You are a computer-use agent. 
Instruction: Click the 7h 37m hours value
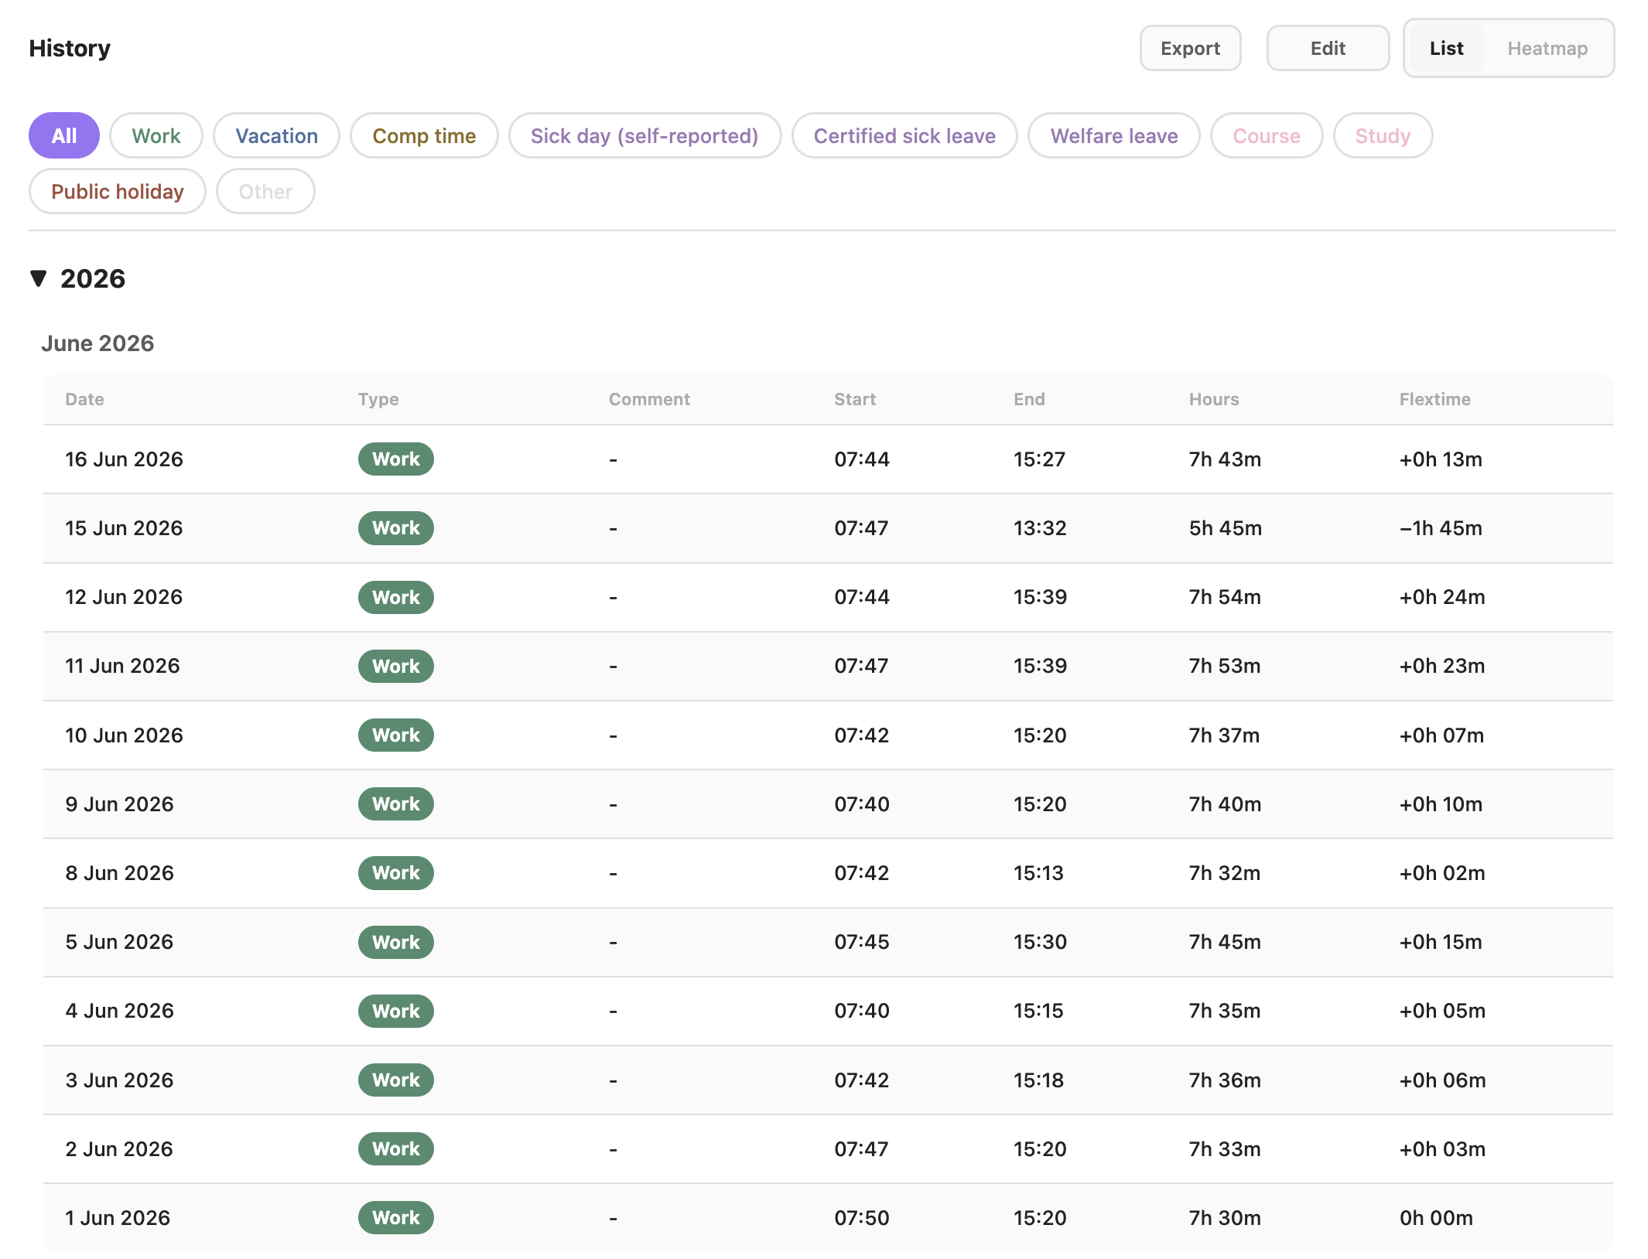pyautogui.click(x=1224, y=735)
